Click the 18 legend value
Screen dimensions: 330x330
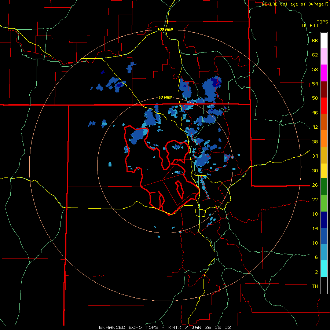tap(315, 214)
